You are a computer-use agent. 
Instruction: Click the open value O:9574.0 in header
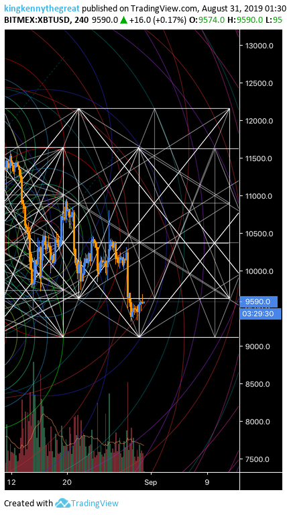(x=207, y=20)
